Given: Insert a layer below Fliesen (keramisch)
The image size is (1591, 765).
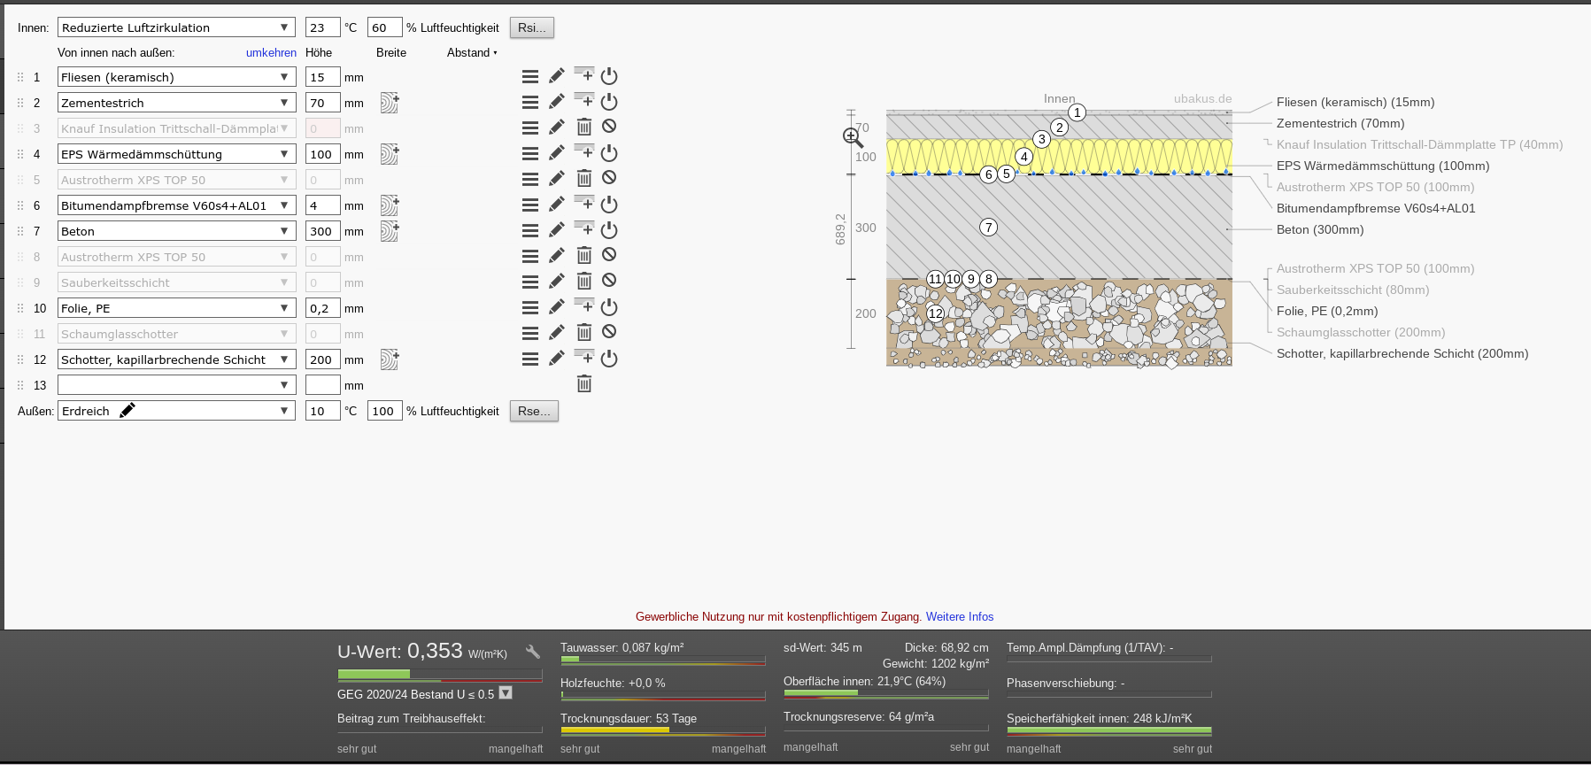Looking at the screenshot, I should tap(584, 74).
